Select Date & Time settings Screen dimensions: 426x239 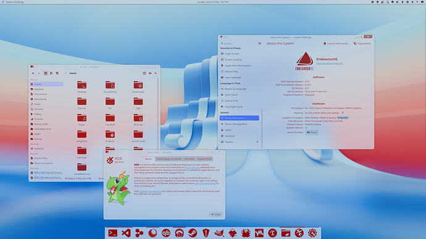click(x=240, y=101)
